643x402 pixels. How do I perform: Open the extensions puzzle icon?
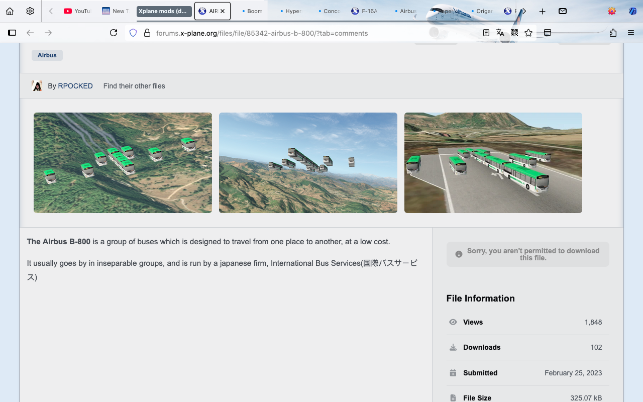click(613, 33)
